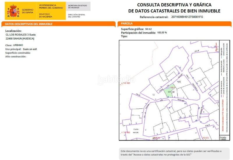Click the address CL LOS ROSALES 3 Suelo

tap(21, 35)
